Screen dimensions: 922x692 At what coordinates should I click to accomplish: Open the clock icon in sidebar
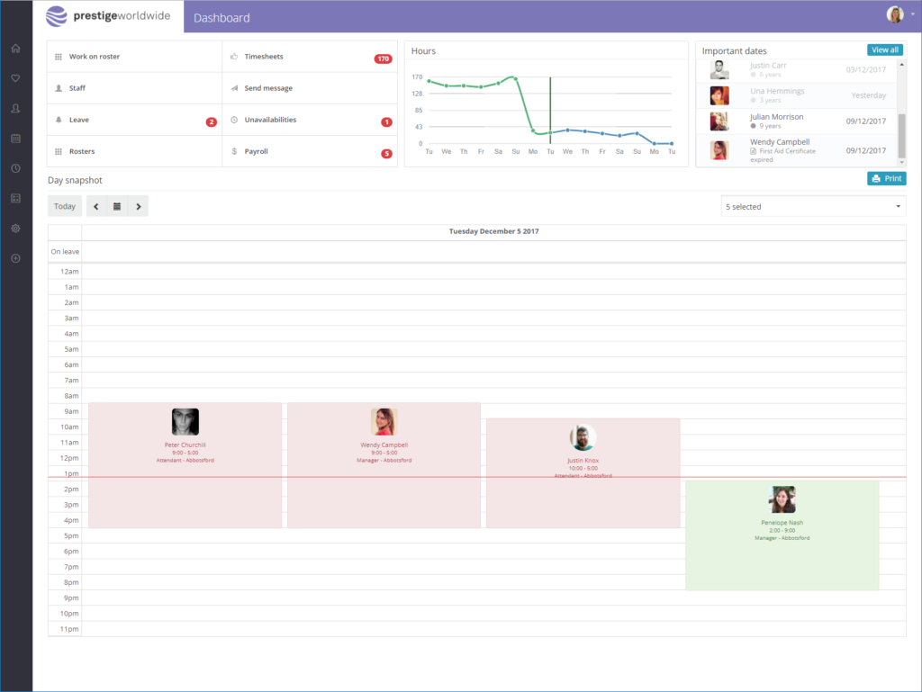[16, 168]
